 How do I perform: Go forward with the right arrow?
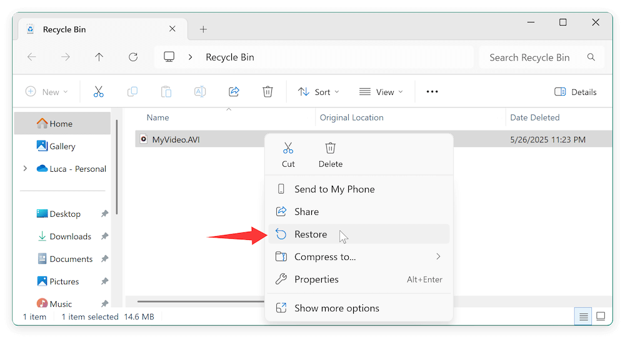[66, 57]
